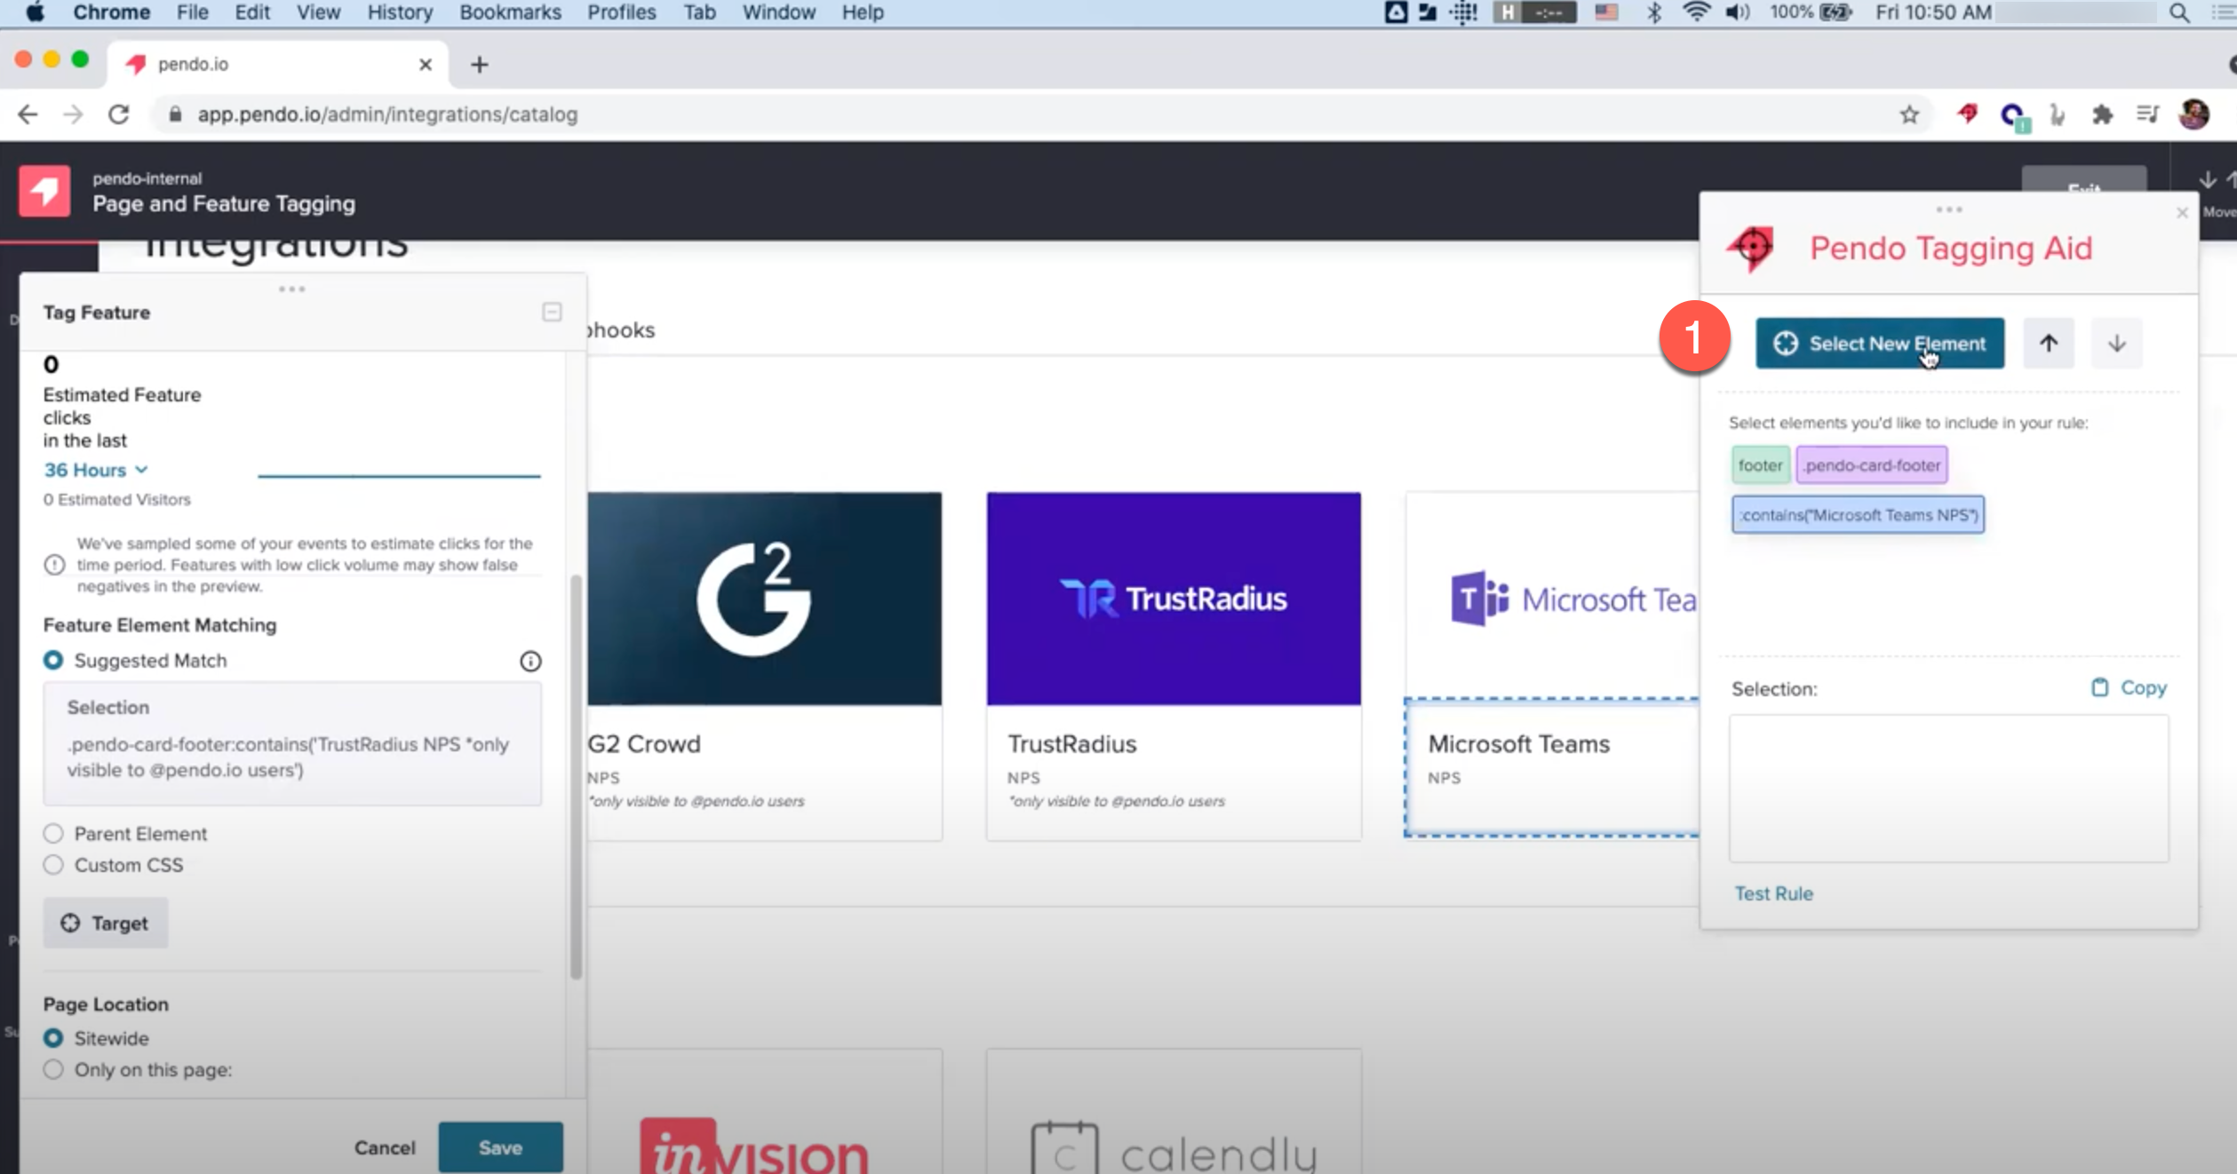This screenshot has width=2237, height=1174.
Task: Open the File menu
Action: pyautogui.click(x=192, y=12)
